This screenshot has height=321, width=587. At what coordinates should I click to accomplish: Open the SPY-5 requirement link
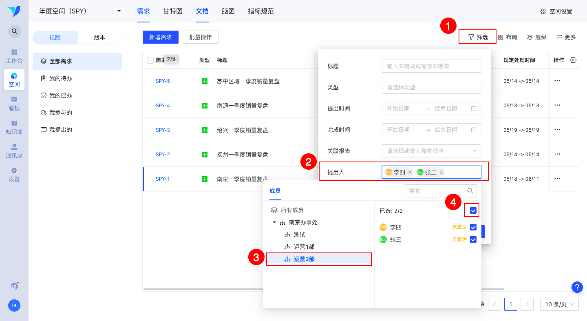pos(163,81)
